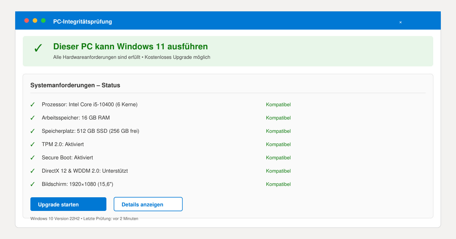Click the yellow traffic-light minimize button
456x239 pixels.
[x=35, y=20]
